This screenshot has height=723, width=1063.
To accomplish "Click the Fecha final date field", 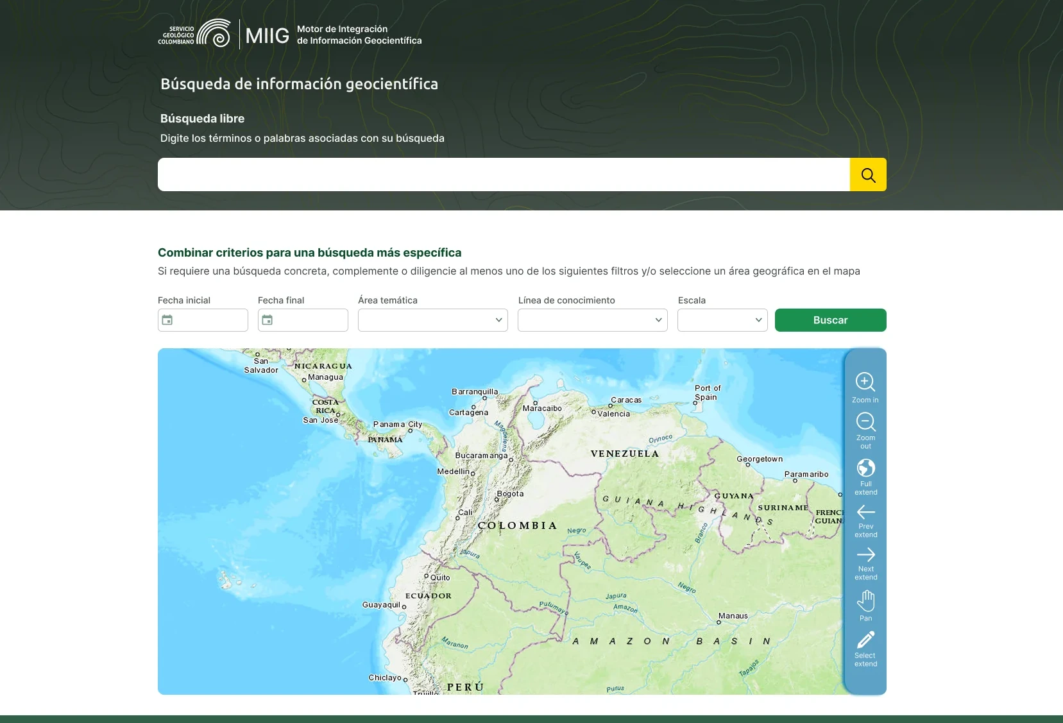I will pos(303,320).
